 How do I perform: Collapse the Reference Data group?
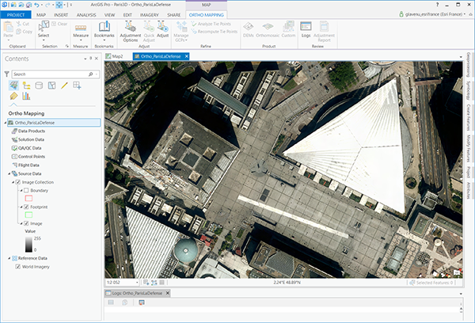click(7, 258)
